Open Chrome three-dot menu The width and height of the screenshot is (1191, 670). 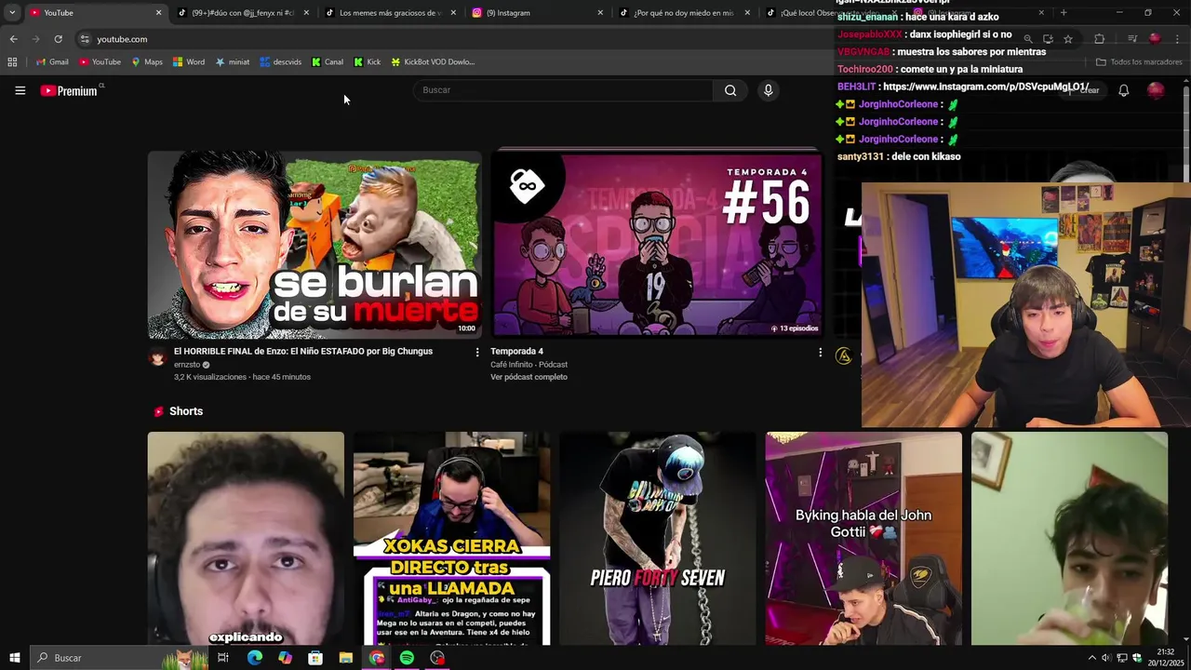1177,39
